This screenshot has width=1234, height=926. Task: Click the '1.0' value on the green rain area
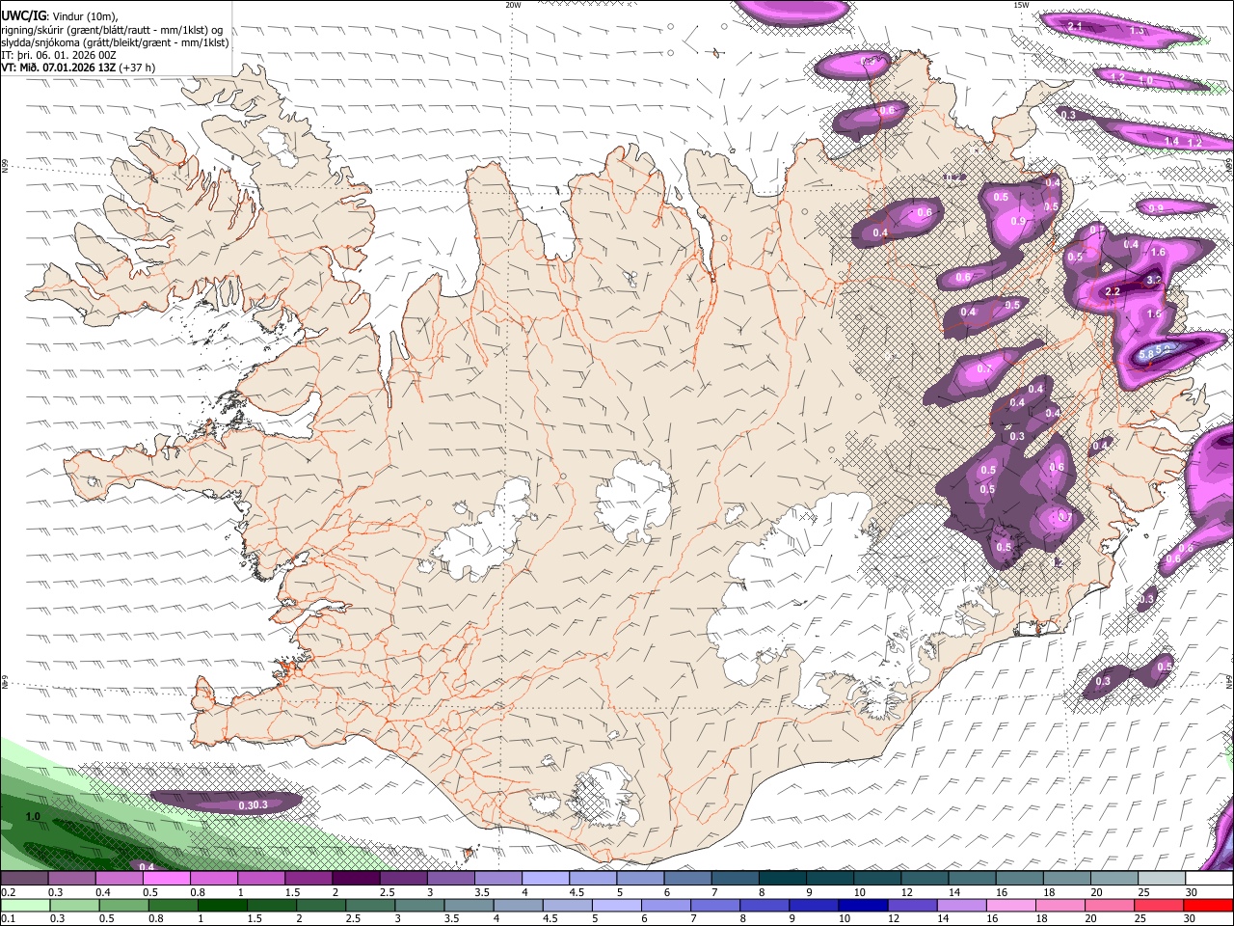33,817
